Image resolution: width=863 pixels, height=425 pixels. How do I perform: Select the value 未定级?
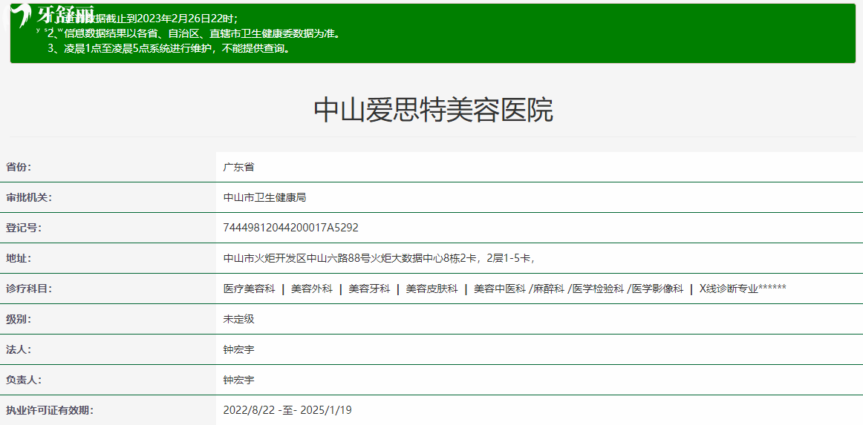coord(239,319)
